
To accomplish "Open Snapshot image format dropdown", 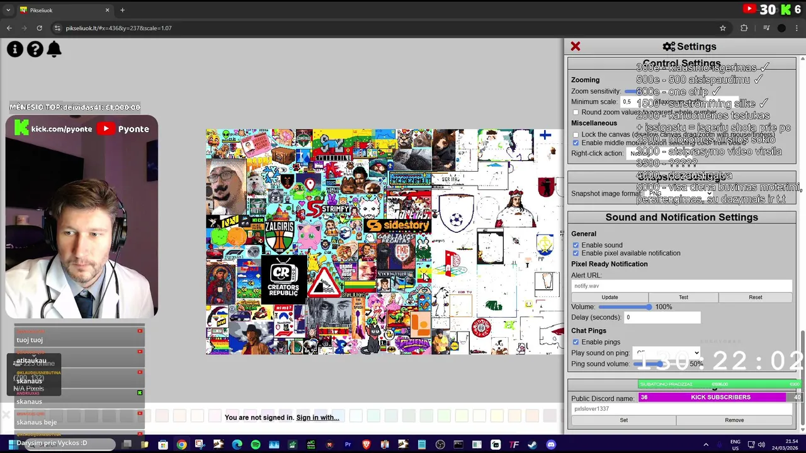I will [x=680, y=193].
